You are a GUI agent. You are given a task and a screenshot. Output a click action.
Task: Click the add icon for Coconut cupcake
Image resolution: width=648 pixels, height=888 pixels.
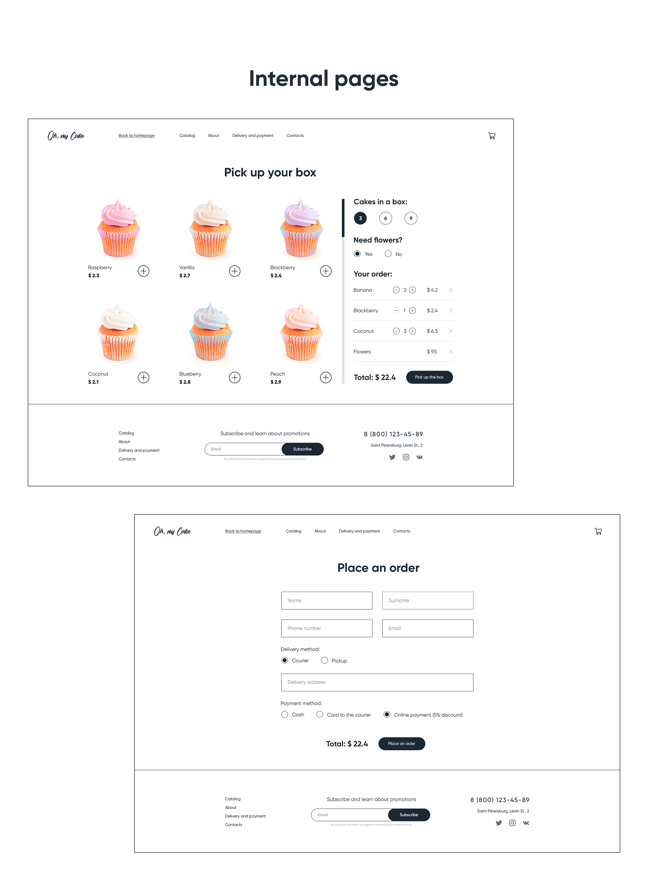[143, 378]
